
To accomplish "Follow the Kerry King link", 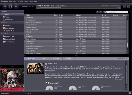I will pos(48,69).
